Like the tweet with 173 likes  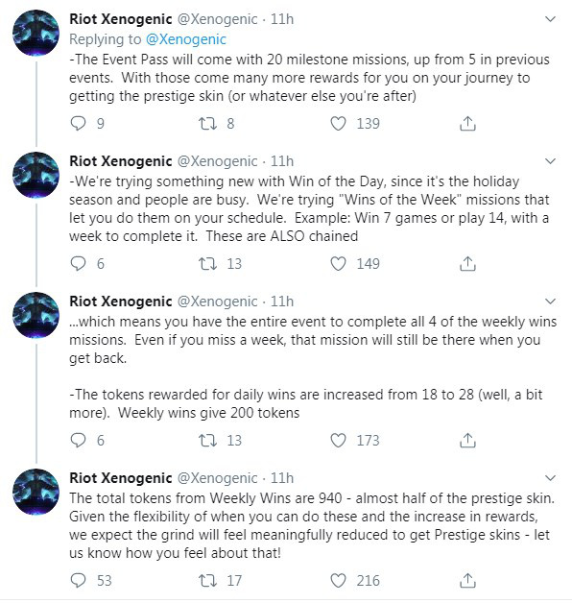tap(338, 441)
